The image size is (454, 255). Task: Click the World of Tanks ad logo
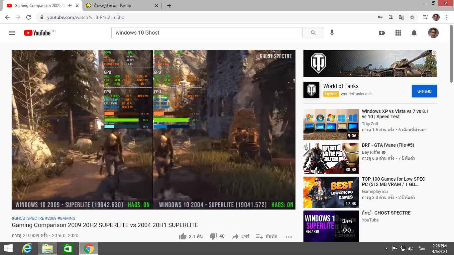[311, 90]
